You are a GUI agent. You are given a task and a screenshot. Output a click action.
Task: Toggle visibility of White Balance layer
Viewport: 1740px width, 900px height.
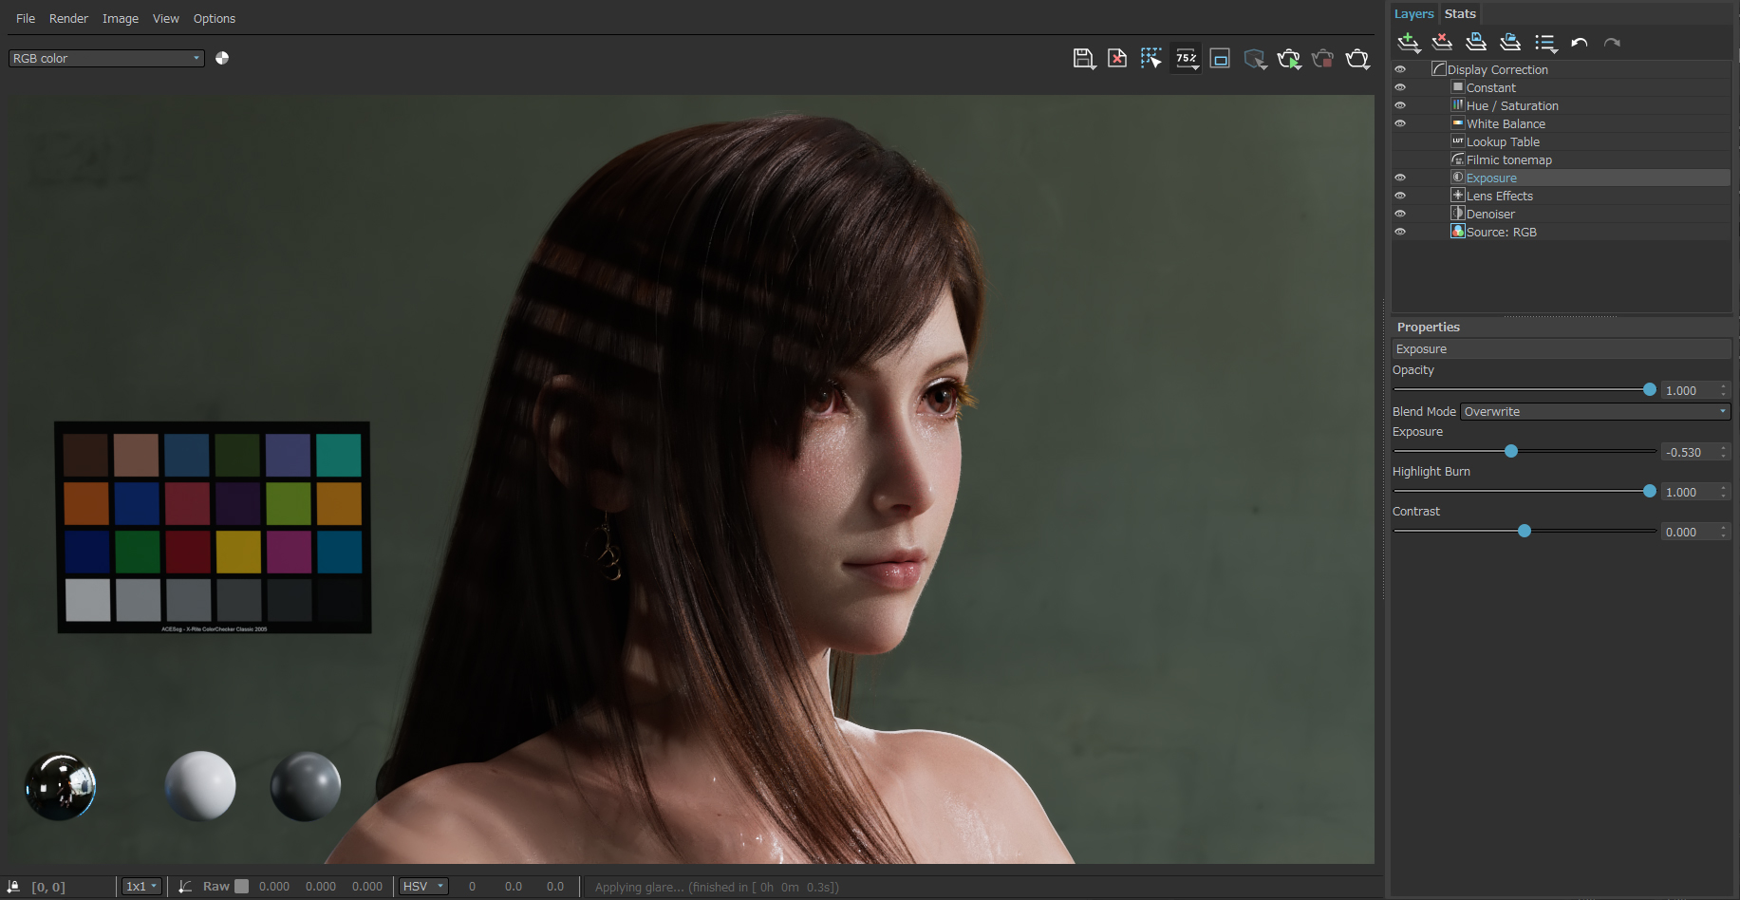pyautogui.click(x=1400, y=123)
